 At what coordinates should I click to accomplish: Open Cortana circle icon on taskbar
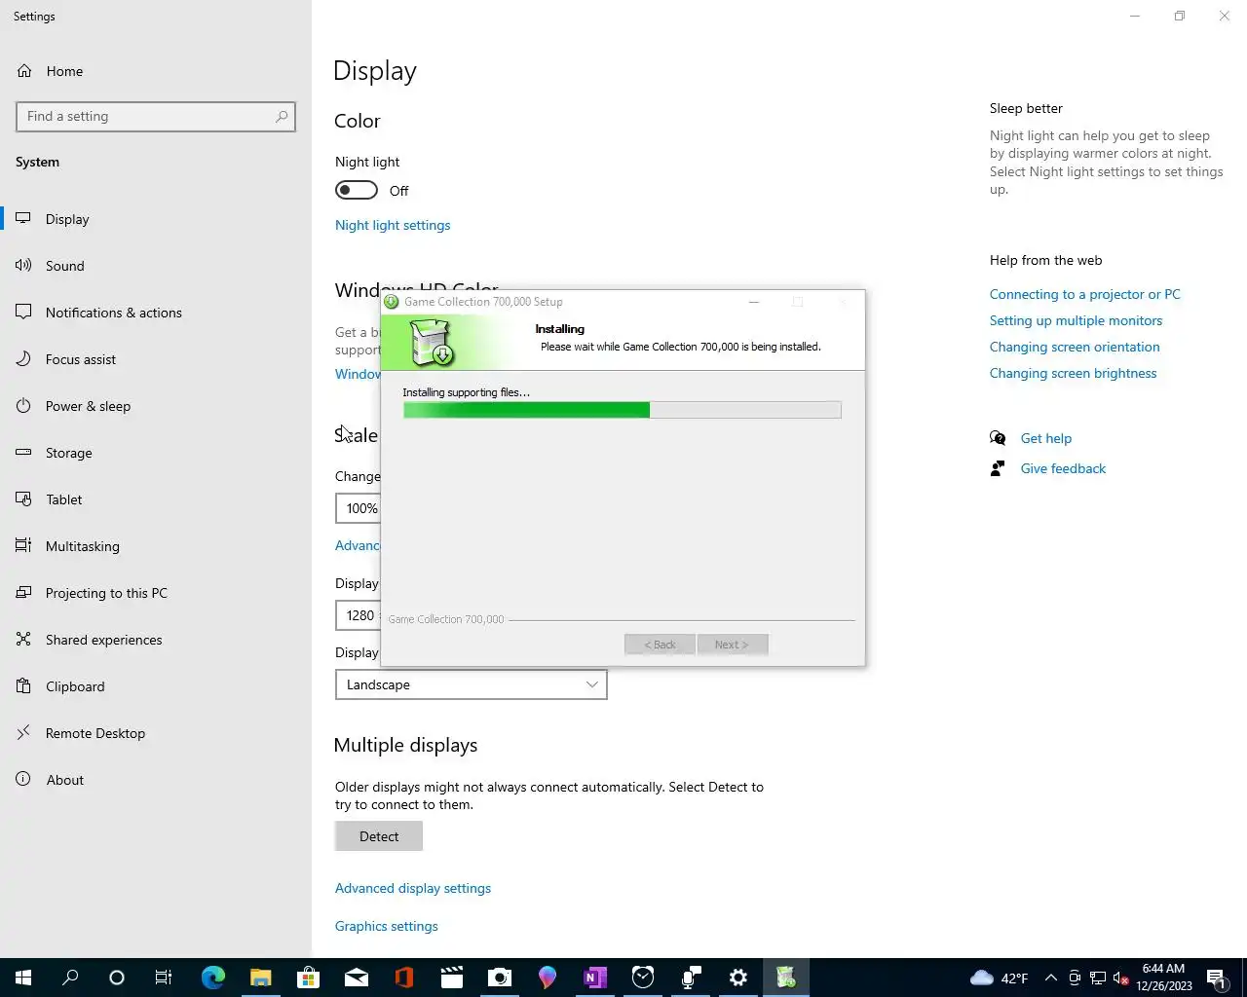click(x=117, y=978)
